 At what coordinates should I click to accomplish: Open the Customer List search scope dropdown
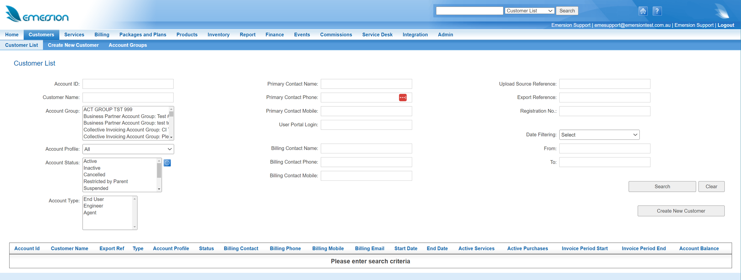(529, 11)
